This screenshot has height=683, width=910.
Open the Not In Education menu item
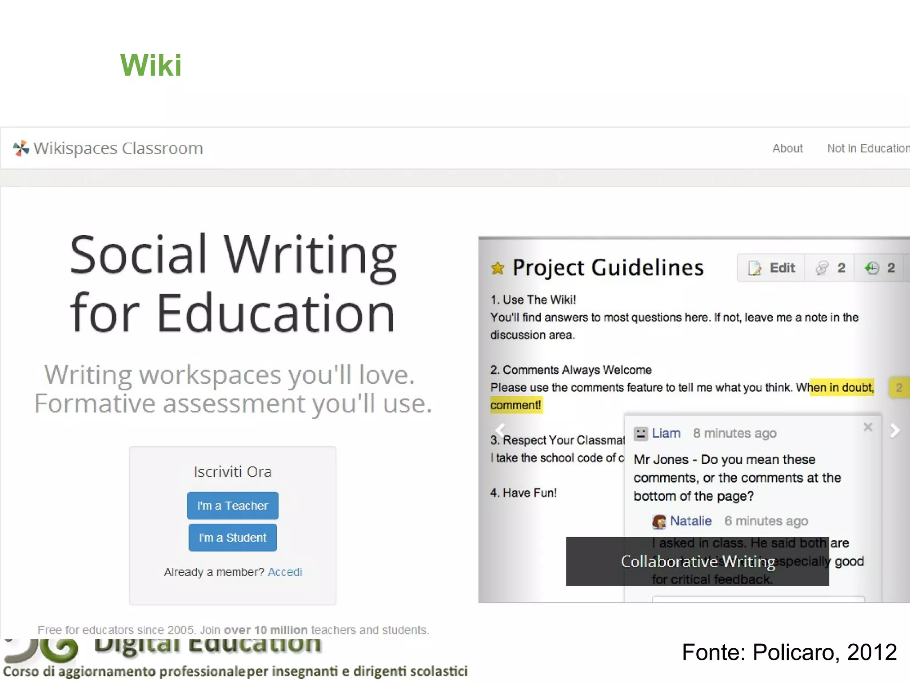[x=868, y=149]
